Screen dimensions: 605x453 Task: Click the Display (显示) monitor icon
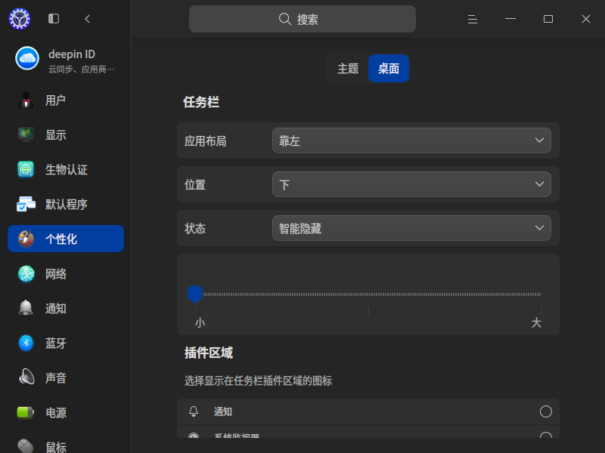click(26, 135)
